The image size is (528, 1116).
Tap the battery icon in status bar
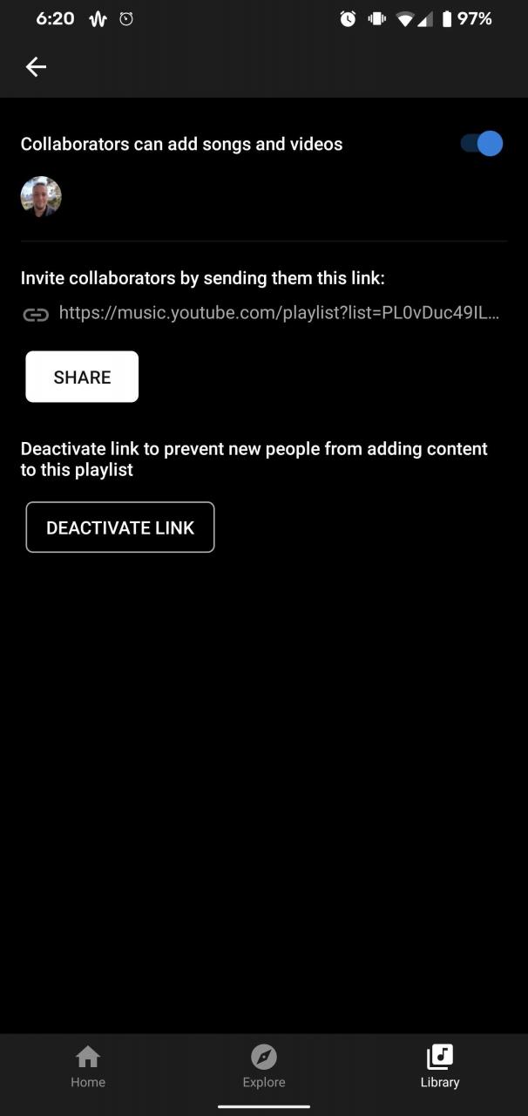point(447,19)
